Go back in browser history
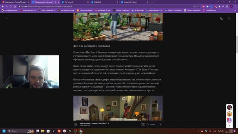Image resolution: width=238 pixels, height=134 pixels. click(3, 7)
